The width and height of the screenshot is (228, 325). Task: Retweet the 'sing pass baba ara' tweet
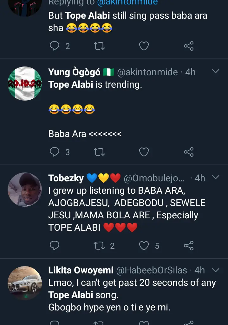[99, 46]
